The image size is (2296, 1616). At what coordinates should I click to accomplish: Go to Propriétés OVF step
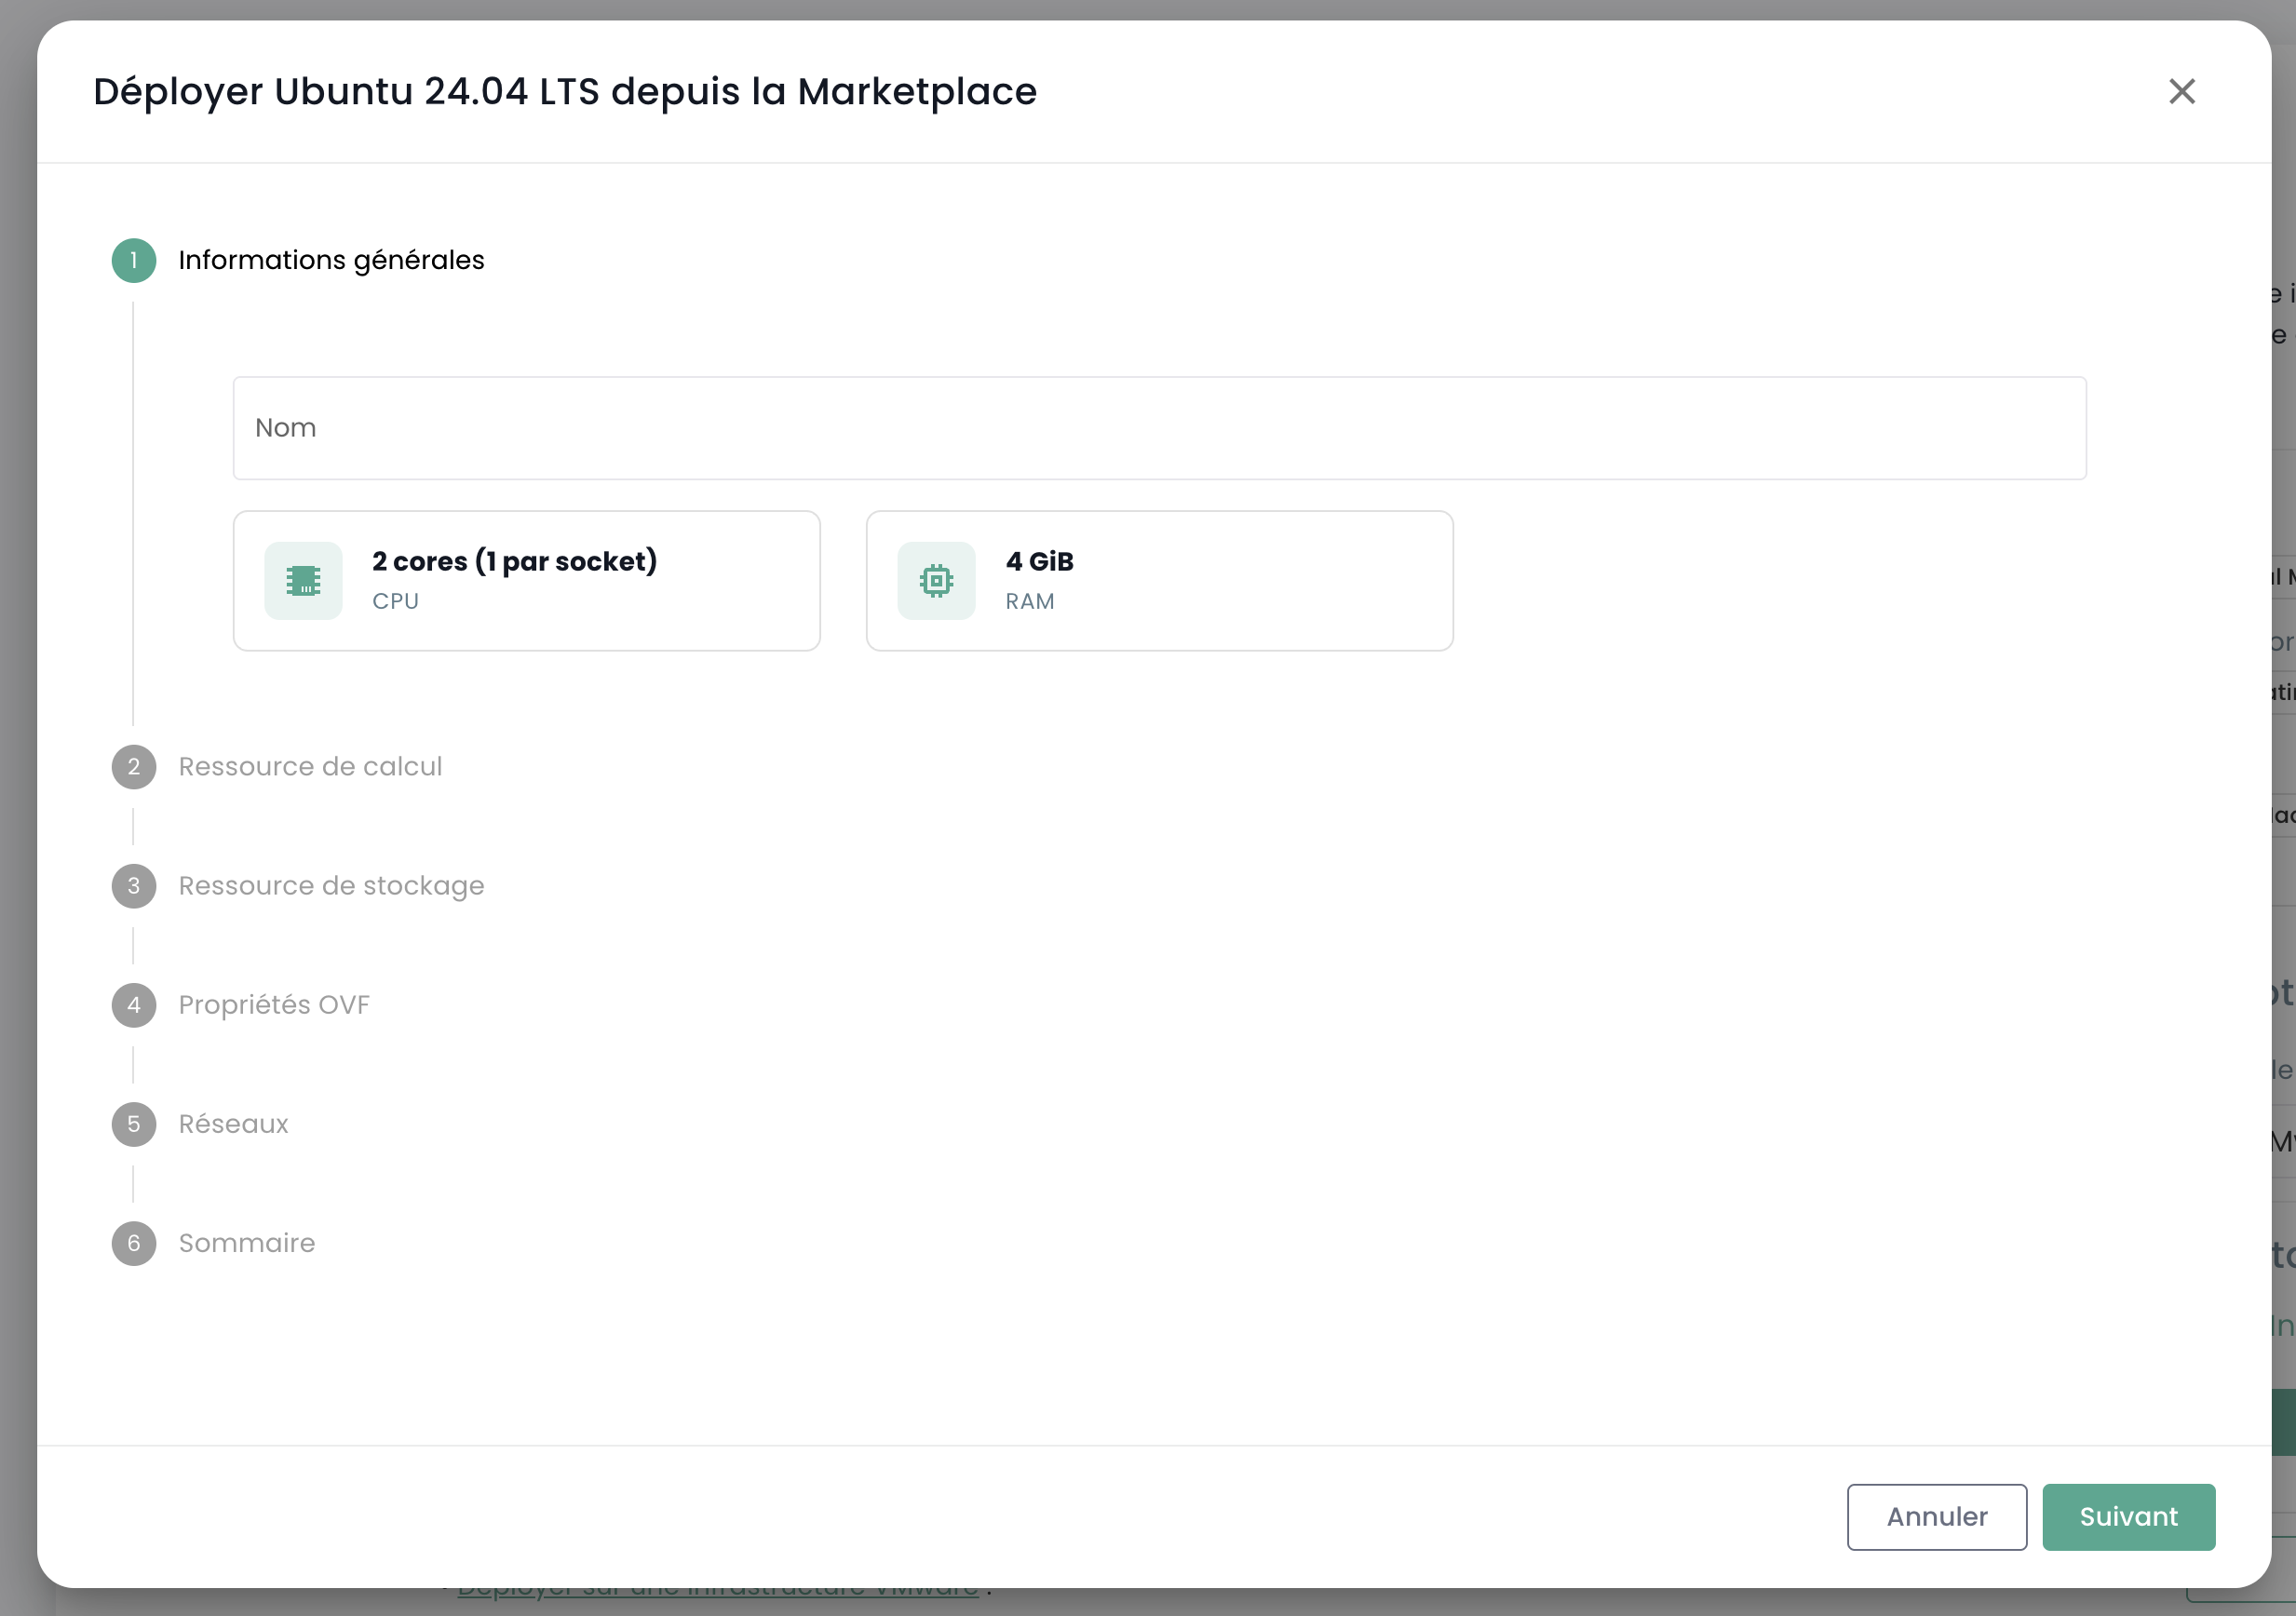tap(274, 1005)
